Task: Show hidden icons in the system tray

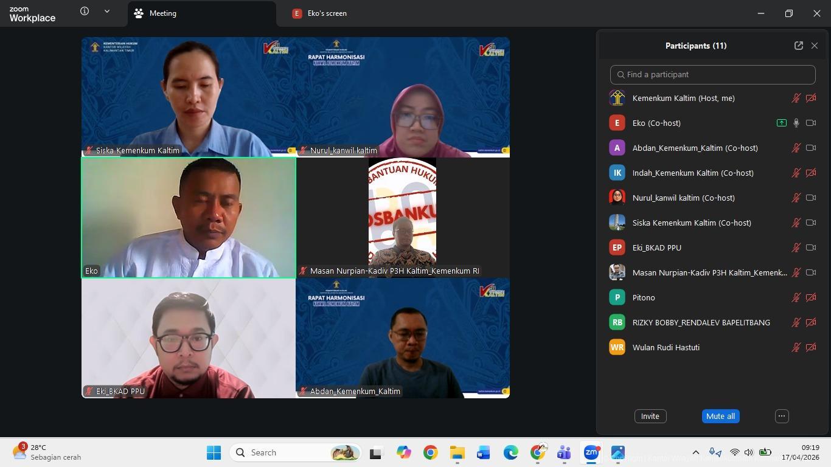Action: [695, 452]
